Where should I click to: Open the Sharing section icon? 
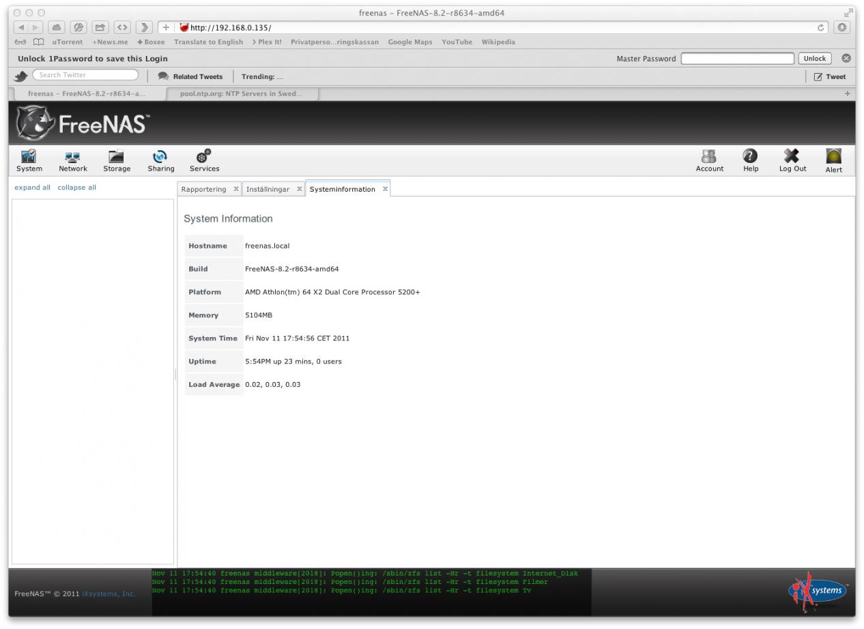pyautogui.click(x=161, y=161)
